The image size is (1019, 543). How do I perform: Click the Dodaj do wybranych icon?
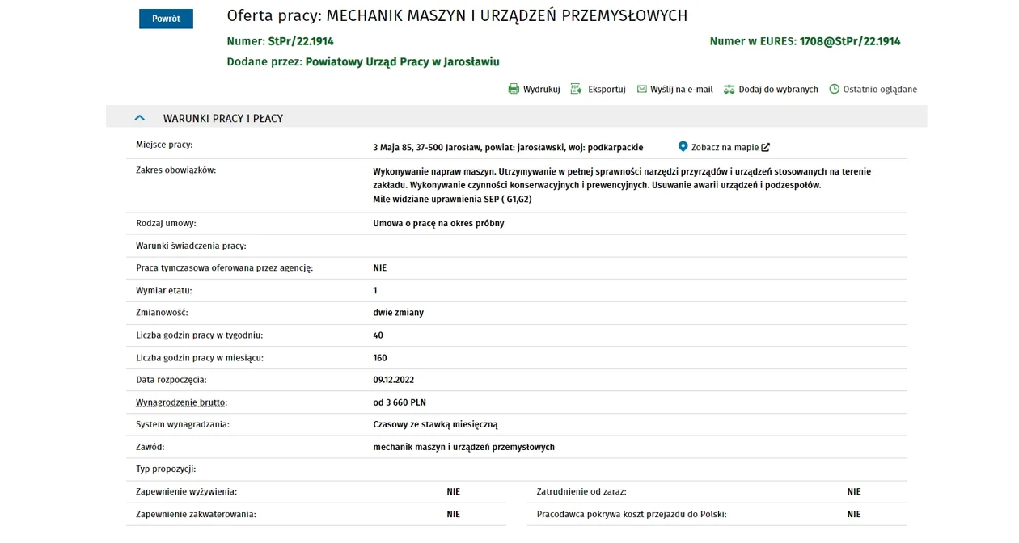pyautogui.click(x=729, y=90)
